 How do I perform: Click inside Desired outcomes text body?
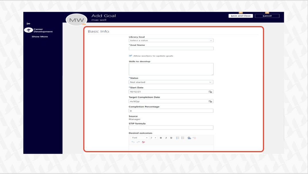(171, 148)
